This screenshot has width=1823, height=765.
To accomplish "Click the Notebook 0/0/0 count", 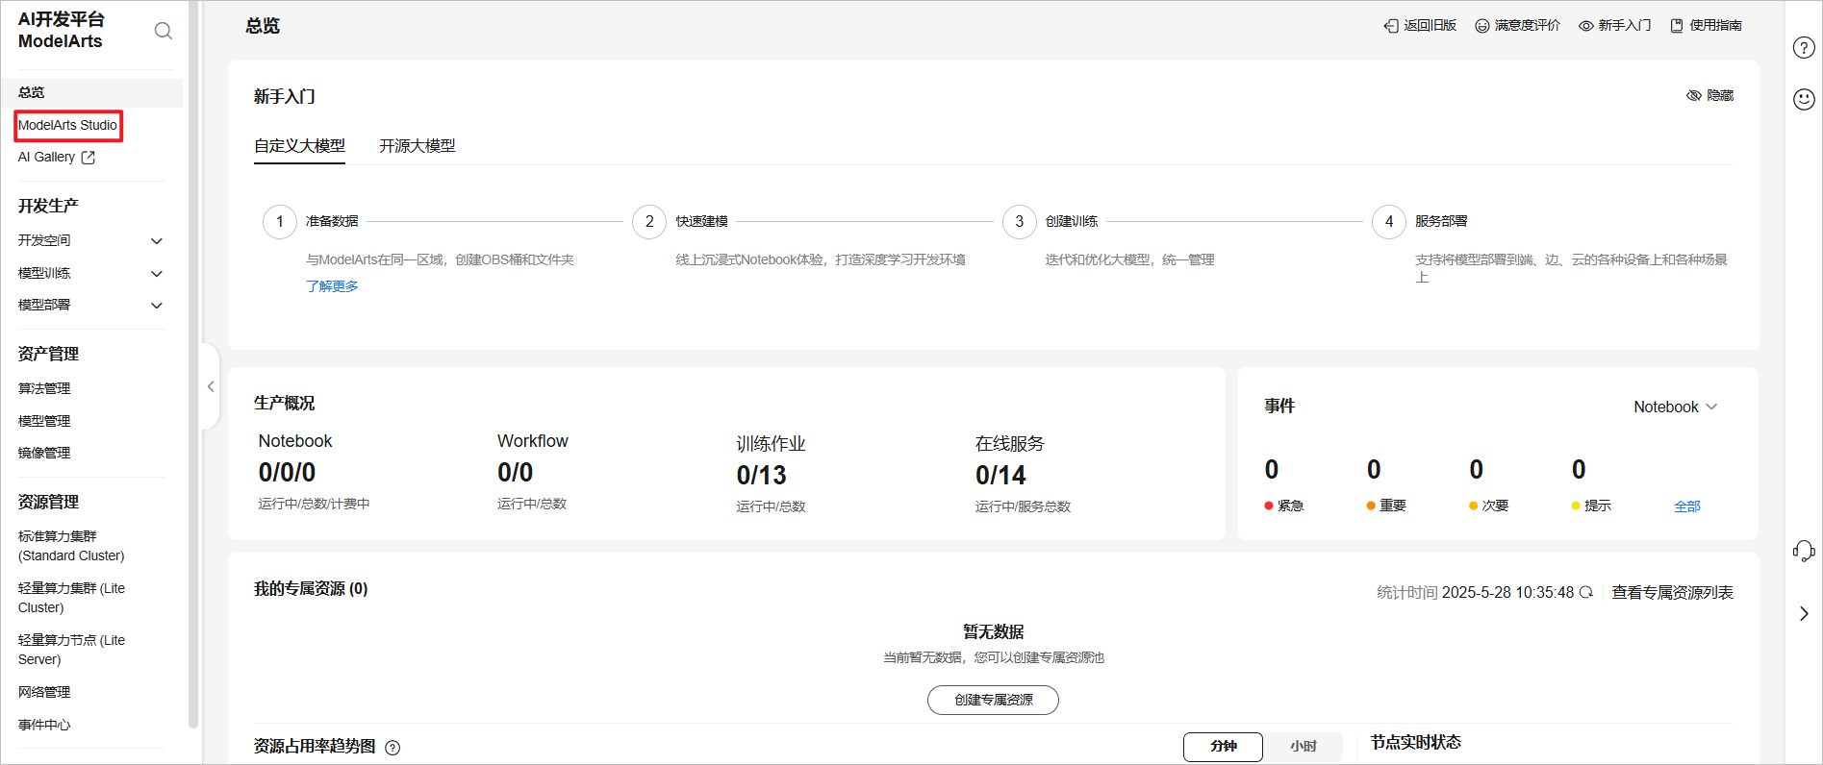I will pos(287,473).
